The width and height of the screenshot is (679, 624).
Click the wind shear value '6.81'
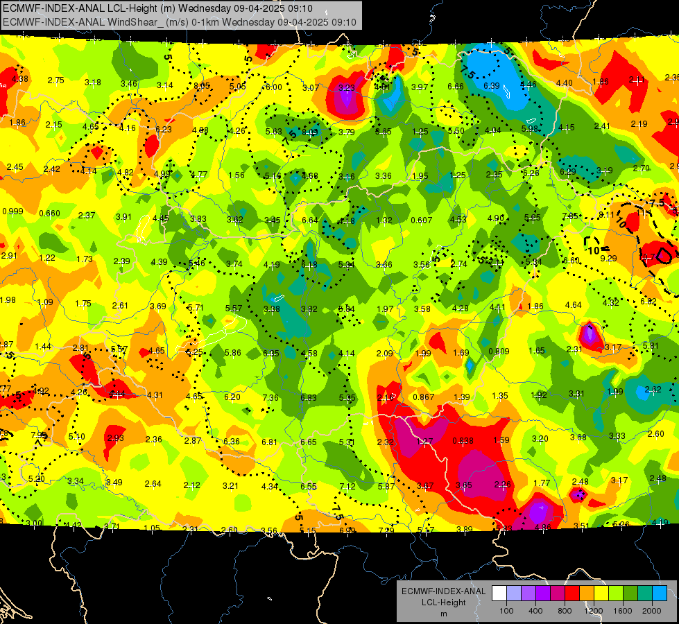[269, 442]
